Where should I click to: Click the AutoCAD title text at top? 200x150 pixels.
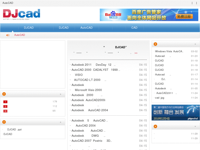pyautogui.click(x=8, y=3)
